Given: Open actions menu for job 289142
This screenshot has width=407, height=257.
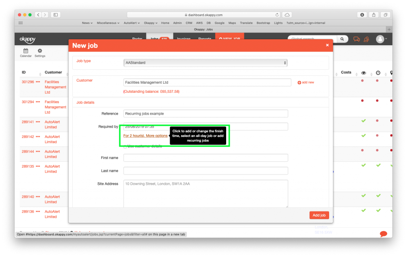Looking at the screenshot, I should 38,136.
